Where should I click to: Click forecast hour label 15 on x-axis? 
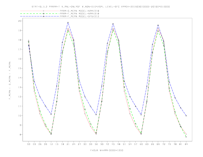pyautogui.click(x=57, y=144)
